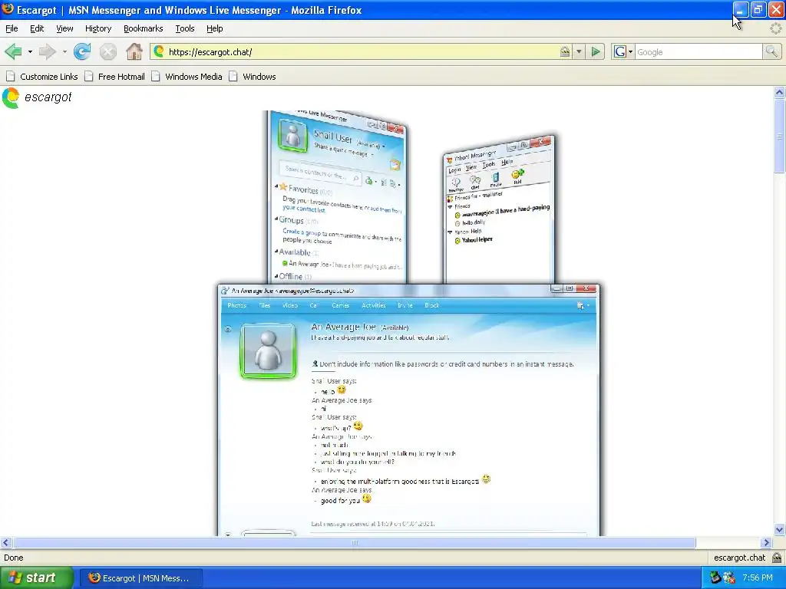Open the Customize Links bookmark

[42, 77]
